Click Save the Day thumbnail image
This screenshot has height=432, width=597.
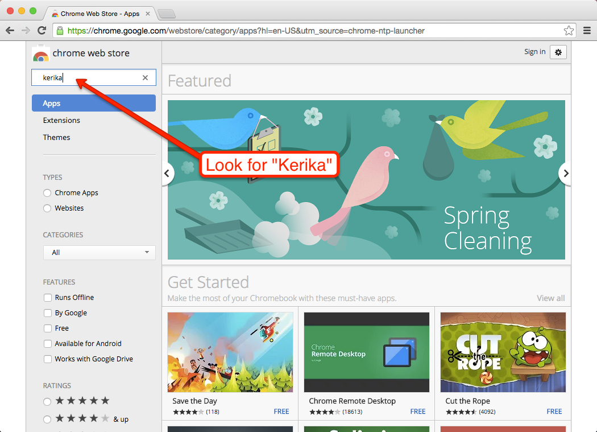tap(230, 352)
